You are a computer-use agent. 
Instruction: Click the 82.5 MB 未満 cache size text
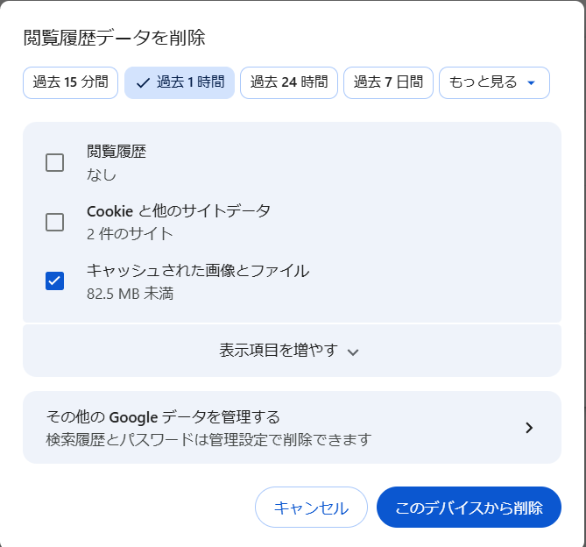(x=130, y=293)
